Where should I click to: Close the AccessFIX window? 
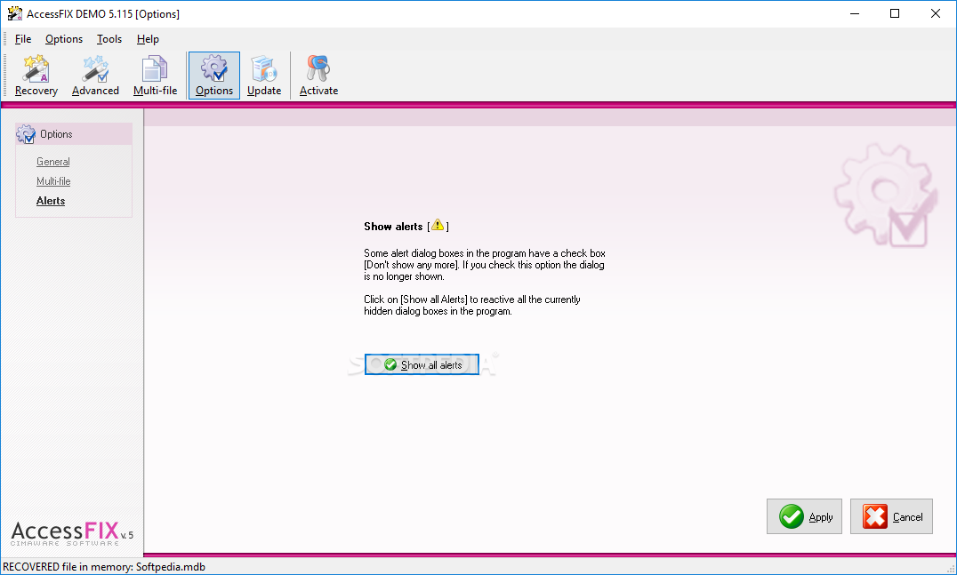(935, 13)
